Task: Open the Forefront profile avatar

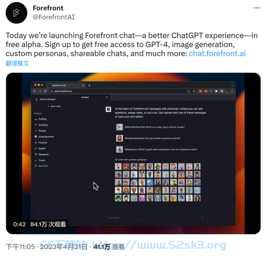Action: tap(17, 13)
